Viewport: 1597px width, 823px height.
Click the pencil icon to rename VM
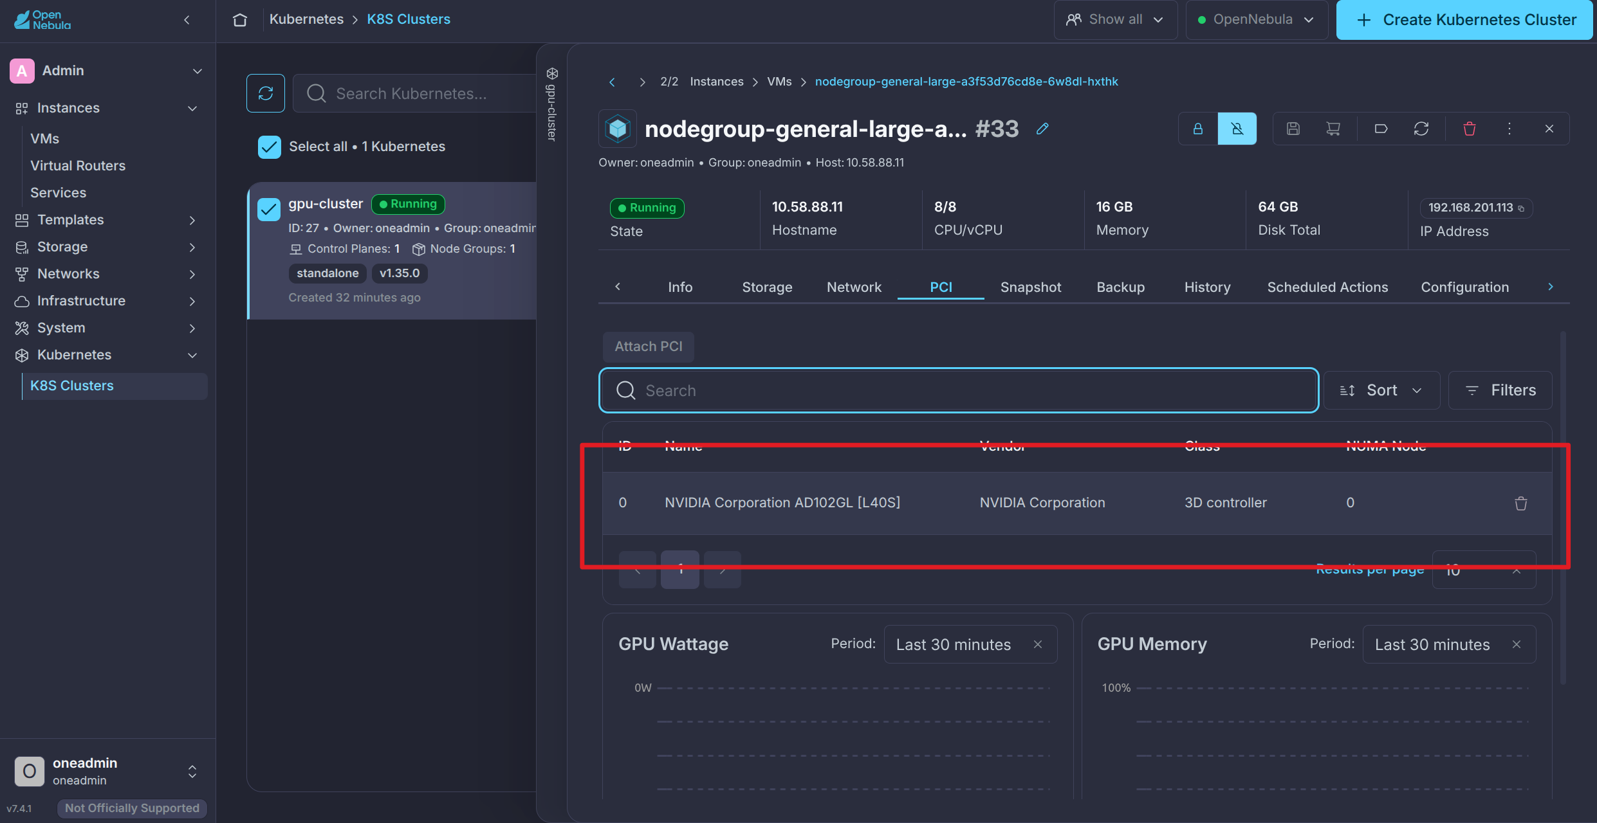(x=1042, y=129)
